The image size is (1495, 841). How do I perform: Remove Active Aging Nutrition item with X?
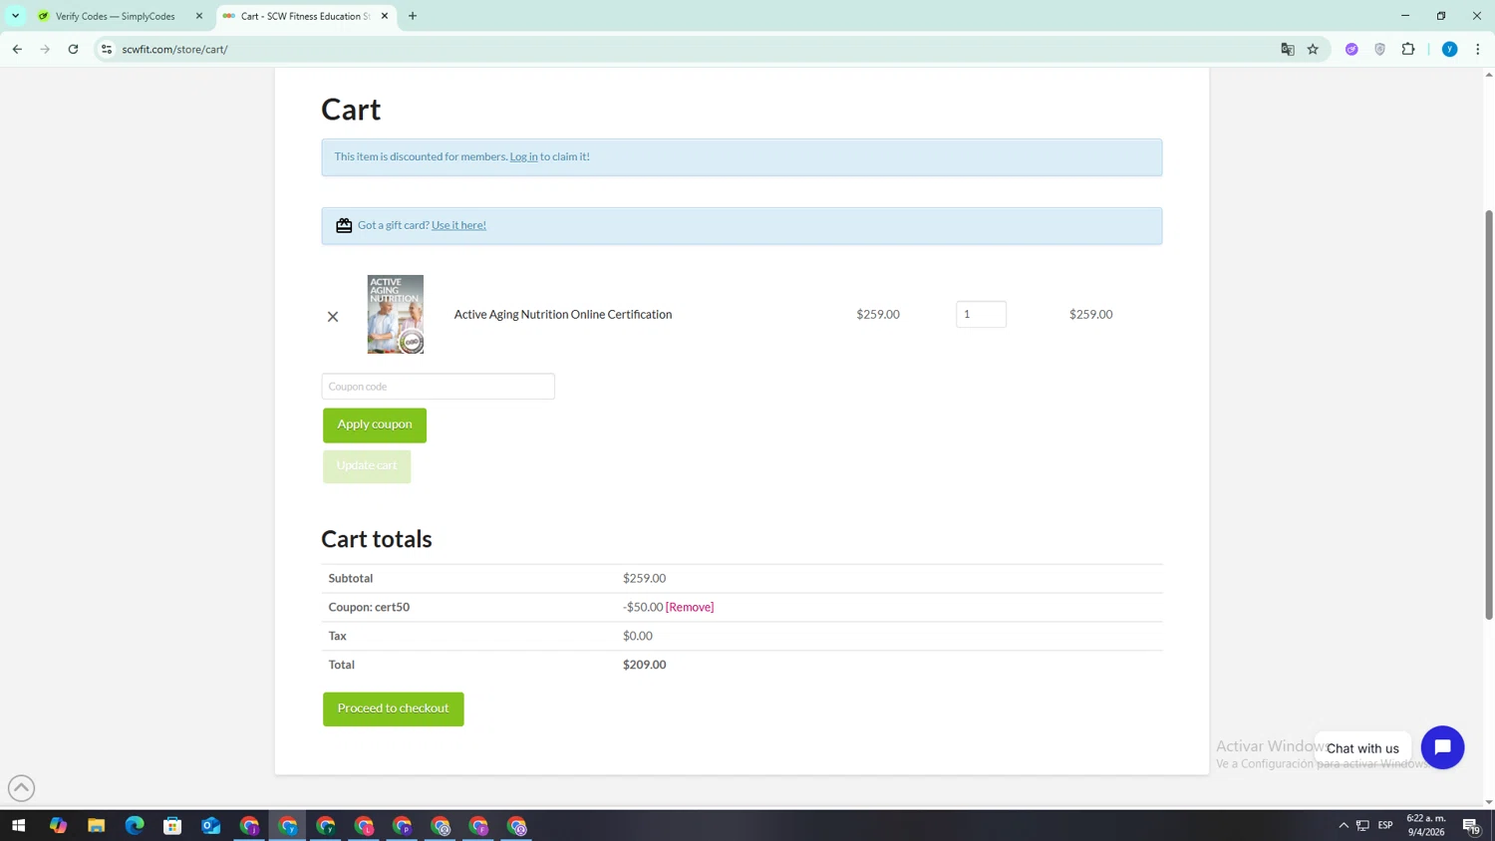[x=333, y=317]
